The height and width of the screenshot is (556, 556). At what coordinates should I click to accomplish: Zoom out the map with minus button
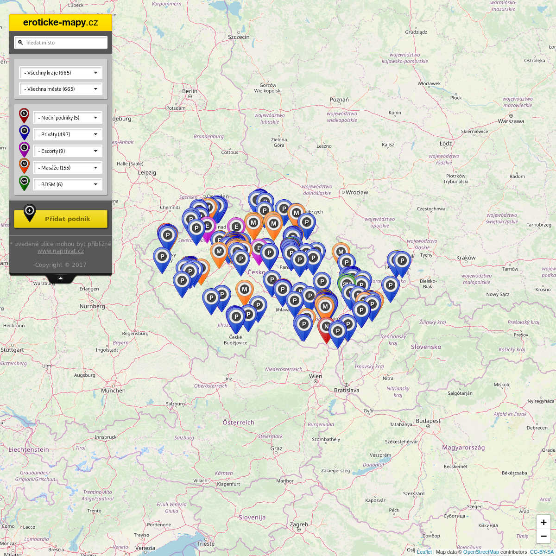click(543, 537)
